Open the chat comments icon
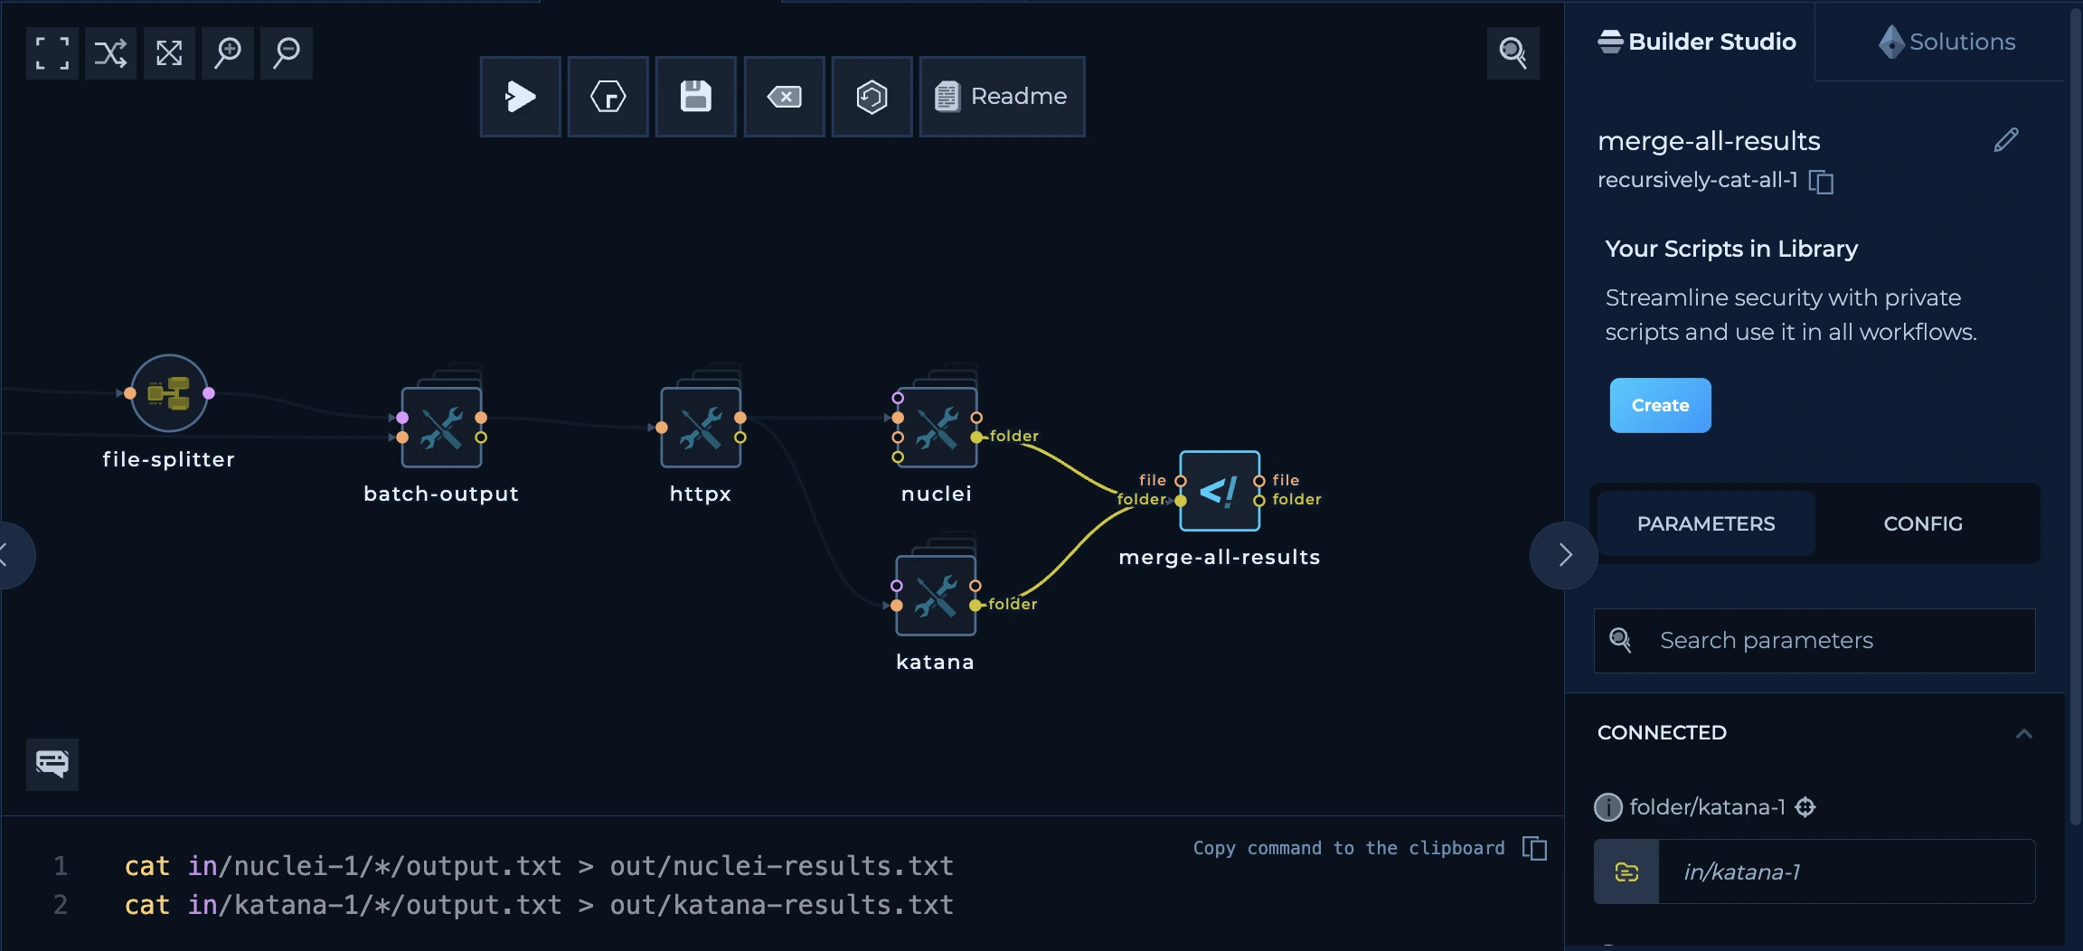This screenshot has width=2083, height=951. tap(52, 764)
